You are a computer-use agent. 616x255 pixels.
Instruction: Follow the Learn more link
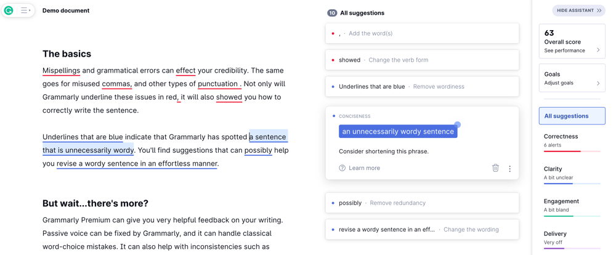tap(364, 168)
